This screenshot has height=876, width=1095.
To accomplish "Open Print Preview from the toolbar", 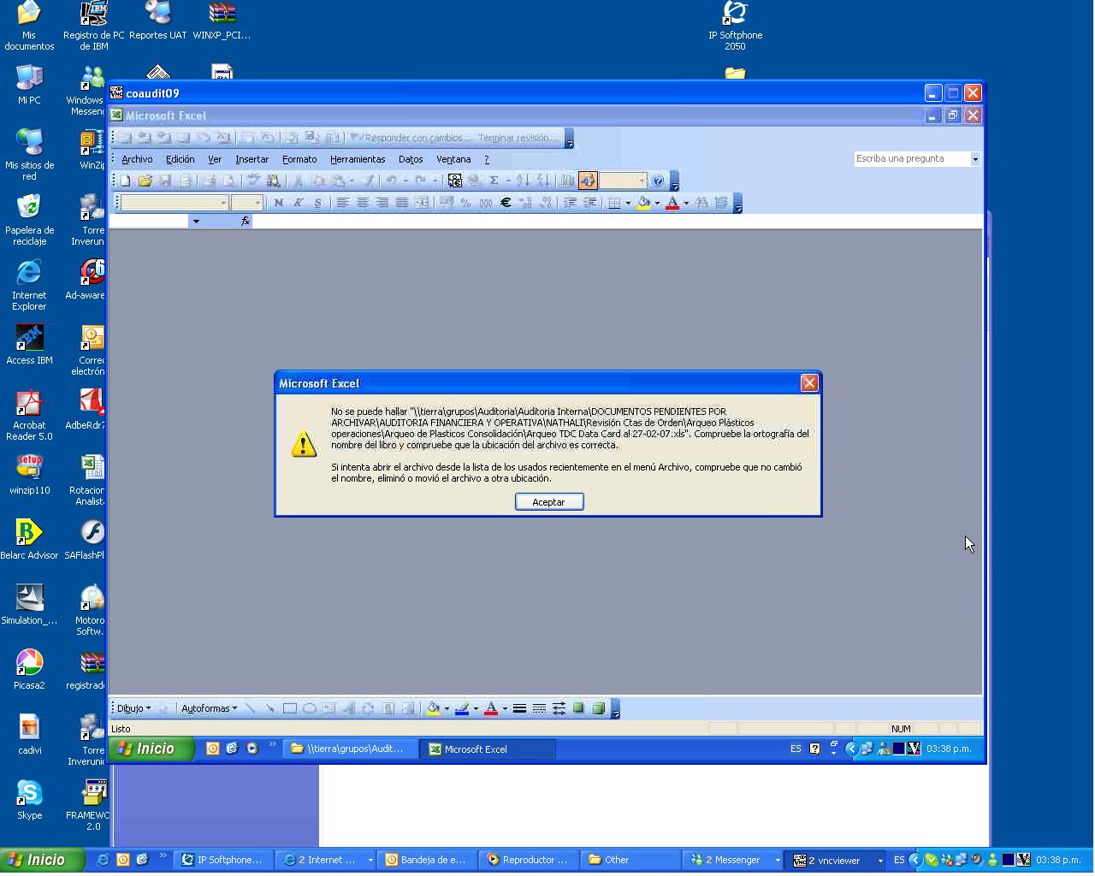I will click(228, 181).
